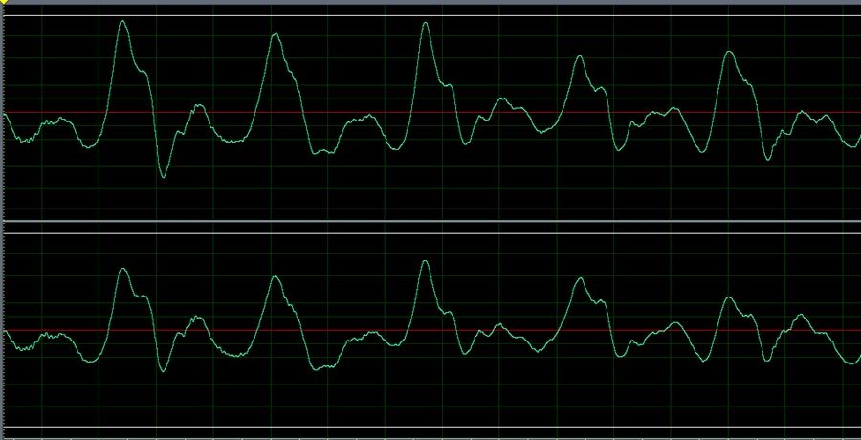Click the gray divider between the two channels
The image size is (861, 440).
430,223
